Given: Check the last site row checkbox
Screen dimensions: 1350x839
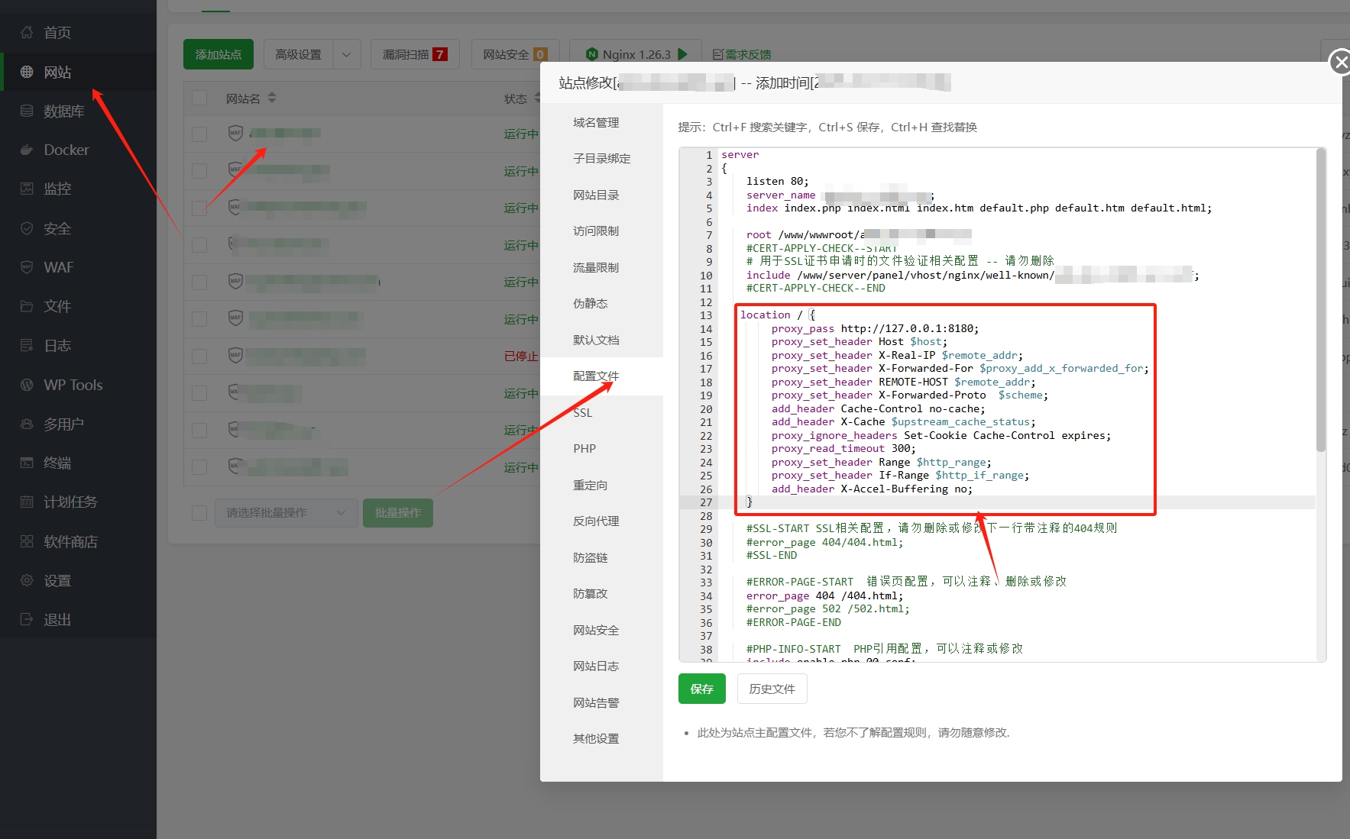Looking at the screenshot, I should coord(199,467).
